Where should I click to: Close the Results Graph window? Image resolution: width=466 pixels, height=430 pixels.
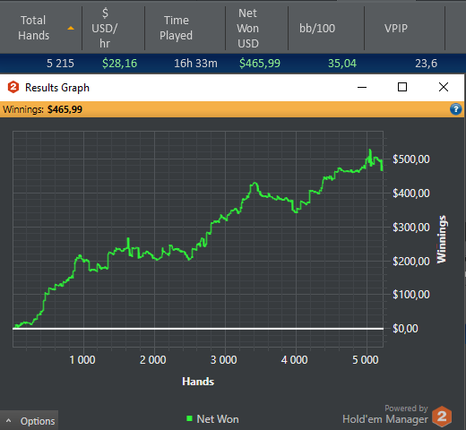point(444,87)
